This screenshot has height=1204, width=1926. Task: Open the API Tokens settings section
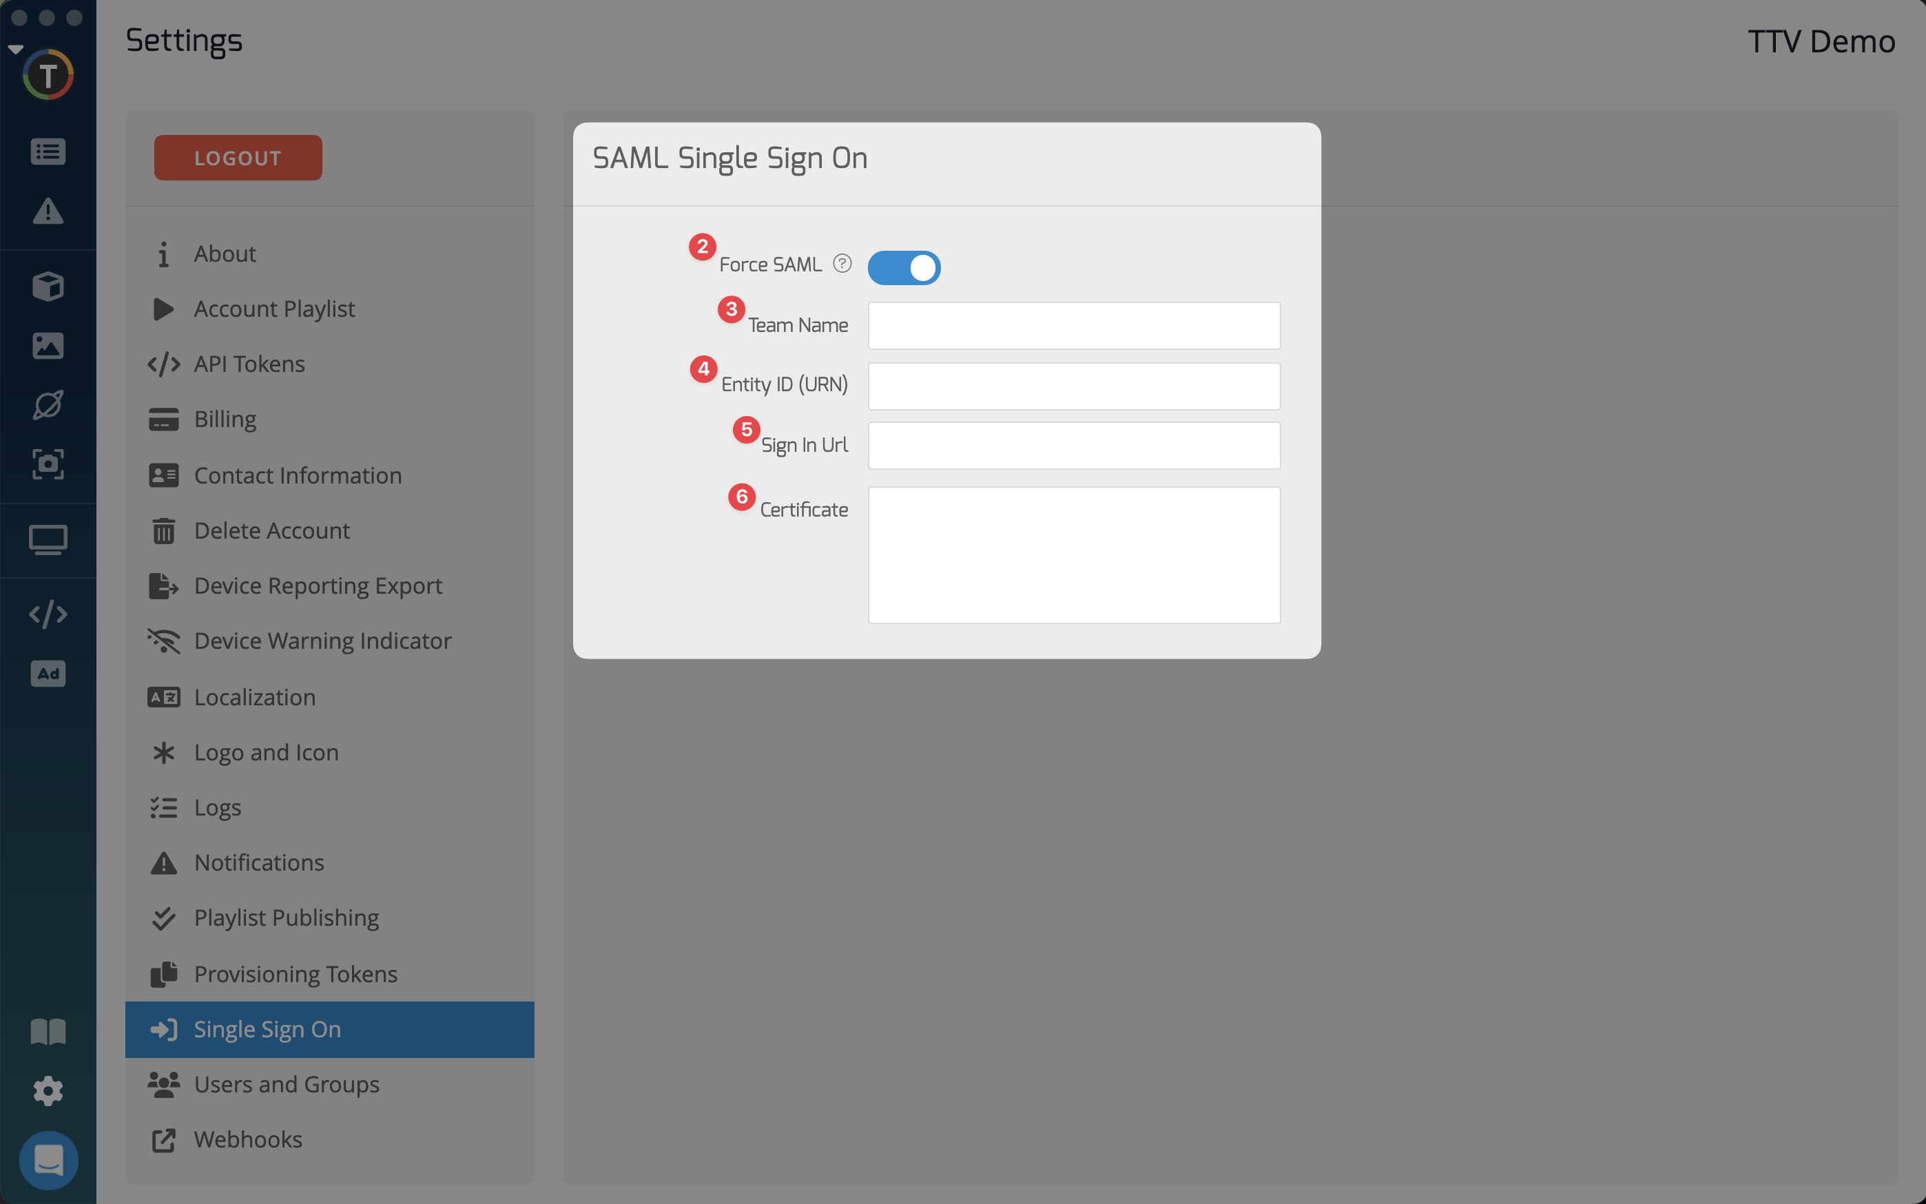pyautogui.click(x=249, y=364)
